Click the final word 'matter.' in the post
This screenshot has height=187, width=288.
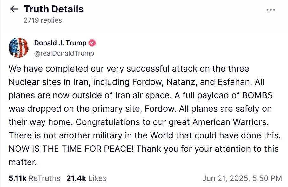(23, 162)
